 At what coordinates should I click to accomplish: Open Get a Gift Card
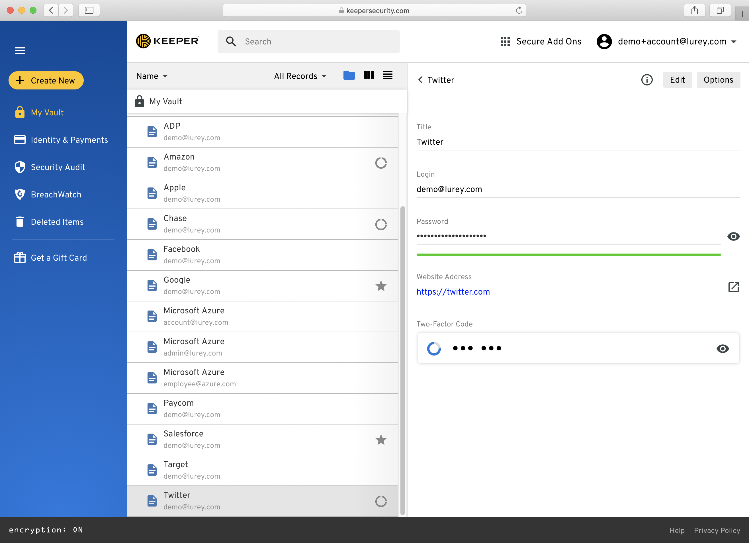(50, 258)
